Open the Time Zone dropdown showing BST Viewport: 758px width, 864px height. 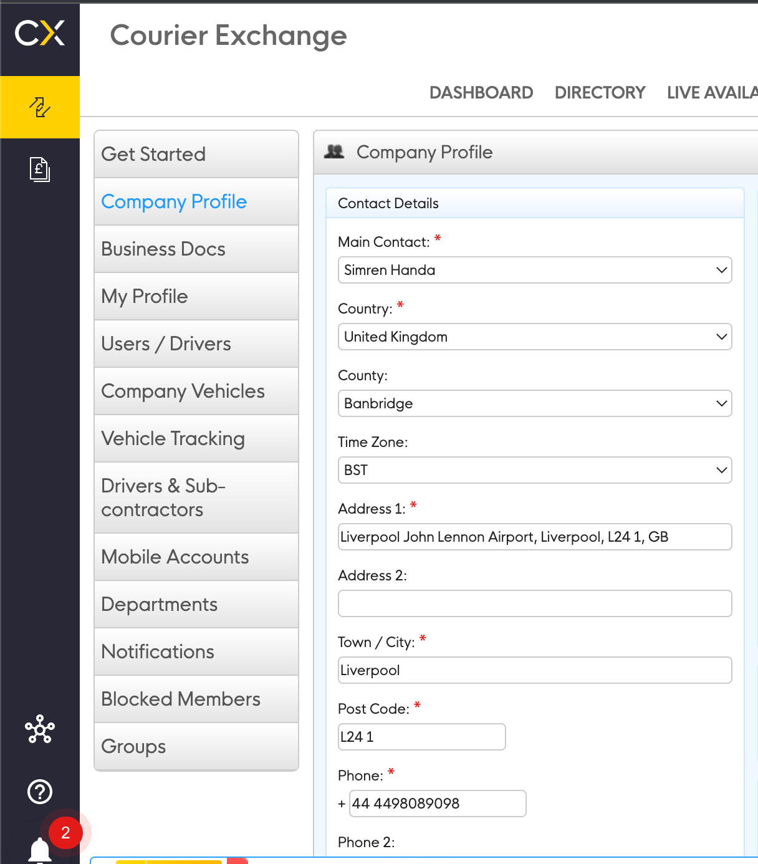535,470
